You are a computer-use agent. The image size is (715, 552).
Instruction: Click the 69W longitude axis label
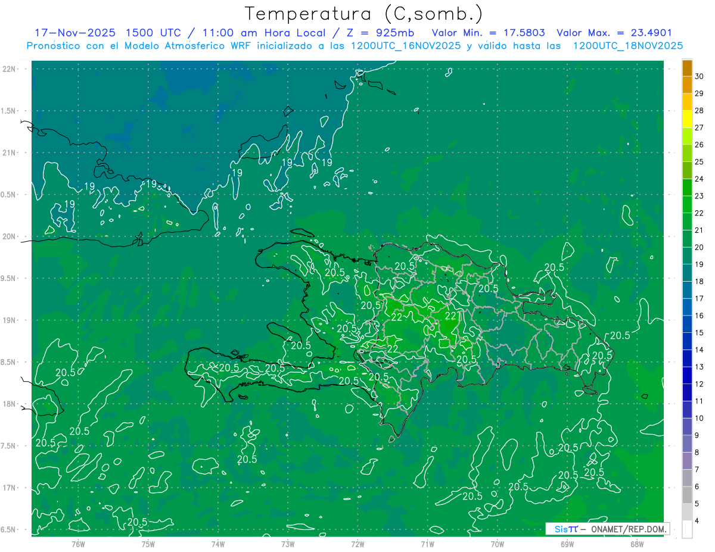(x=567, y=544)
